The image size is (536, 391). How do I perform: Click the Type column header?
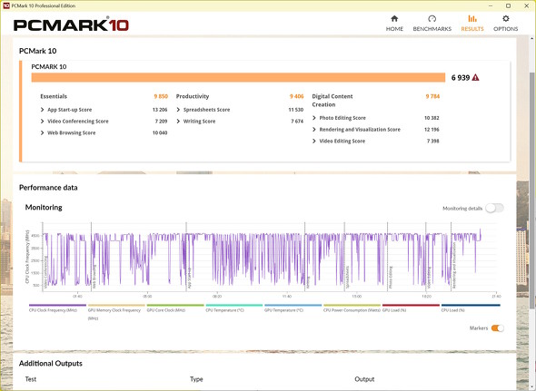point(196,379)
